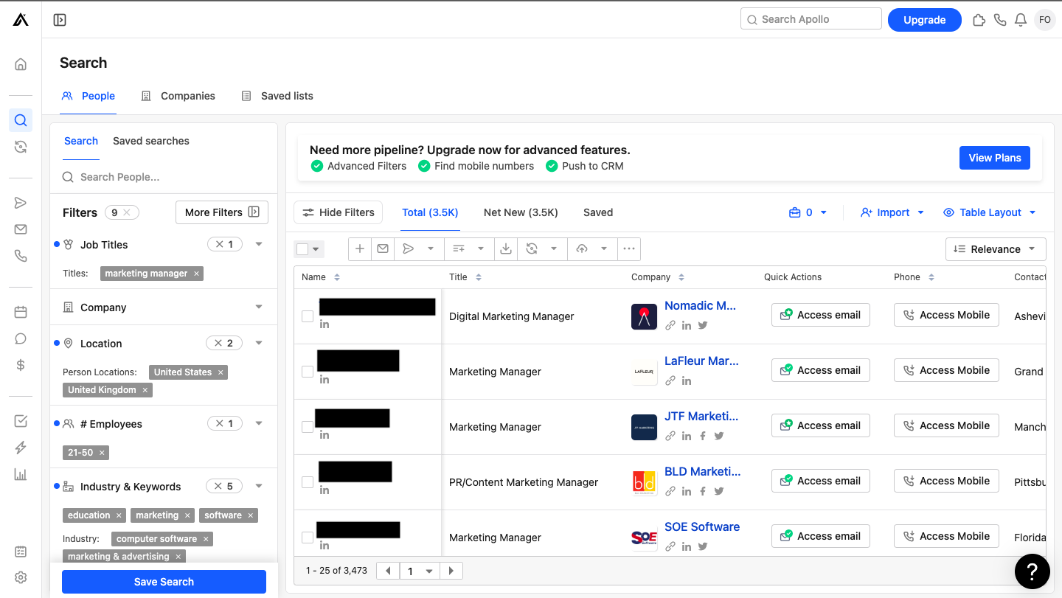Open the help question mark button
Screen dimensions: 1062x598
tap(1032, 571)
